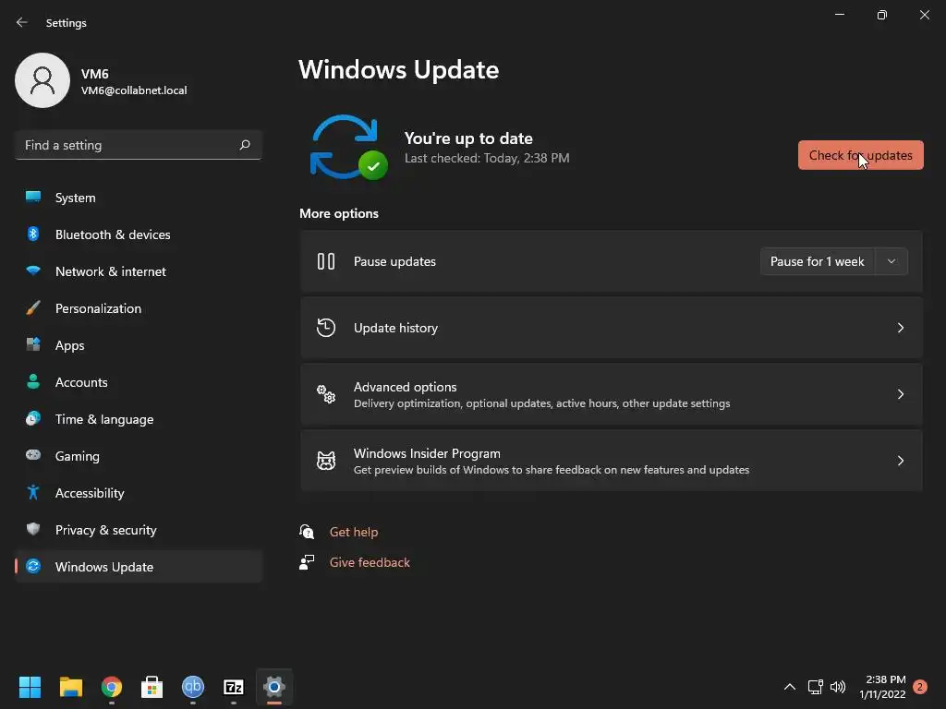Click the Time & language clock icon
This screenshot has width=946, height=709.
(33, 418)
